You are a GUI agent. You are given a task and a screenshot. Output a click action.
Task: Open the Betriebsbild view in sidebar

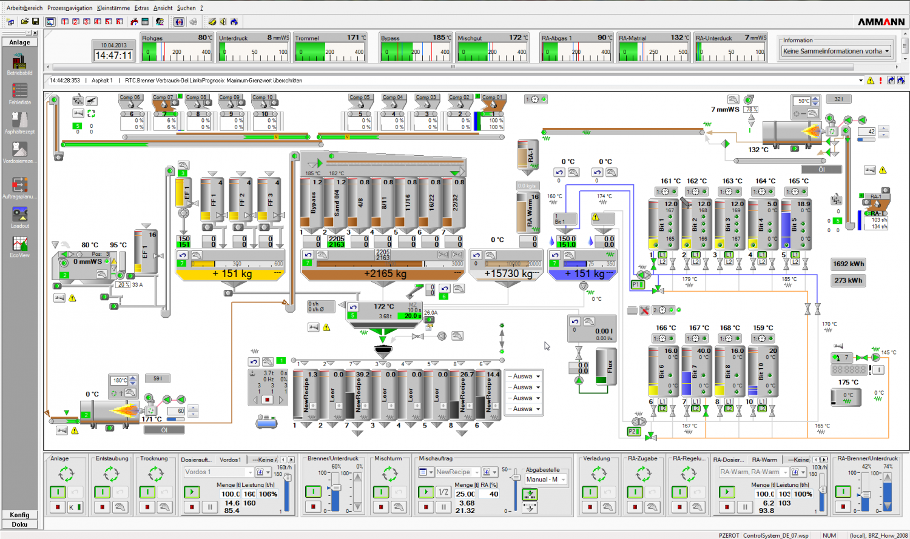pyautogui.click(x=19, y=64)
